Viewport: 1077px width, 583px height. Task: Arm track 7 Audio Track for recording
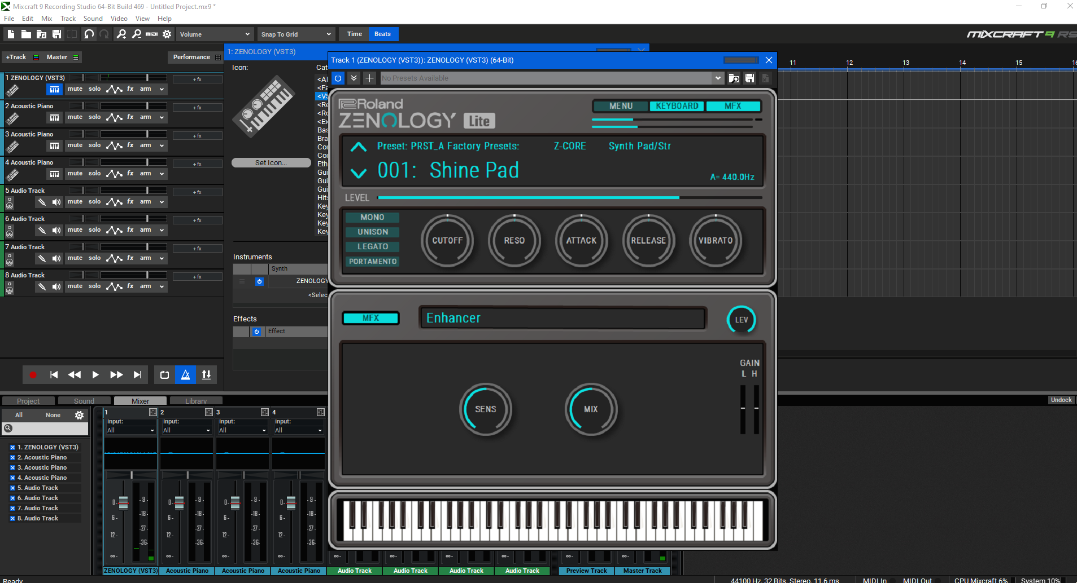[145, 258]
